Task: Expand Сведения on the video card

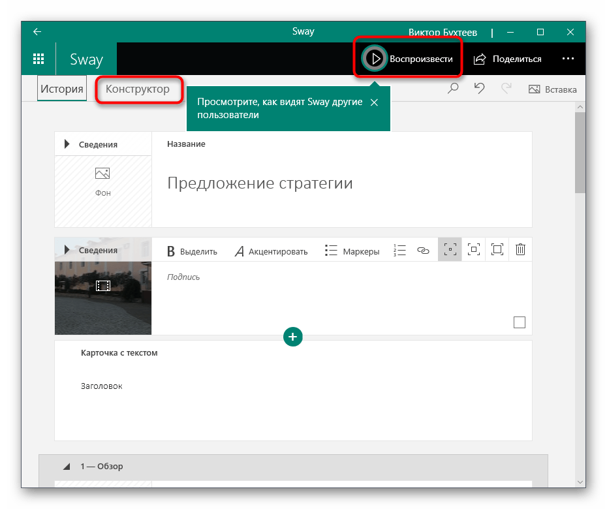Action: click(x=67, y=250)
